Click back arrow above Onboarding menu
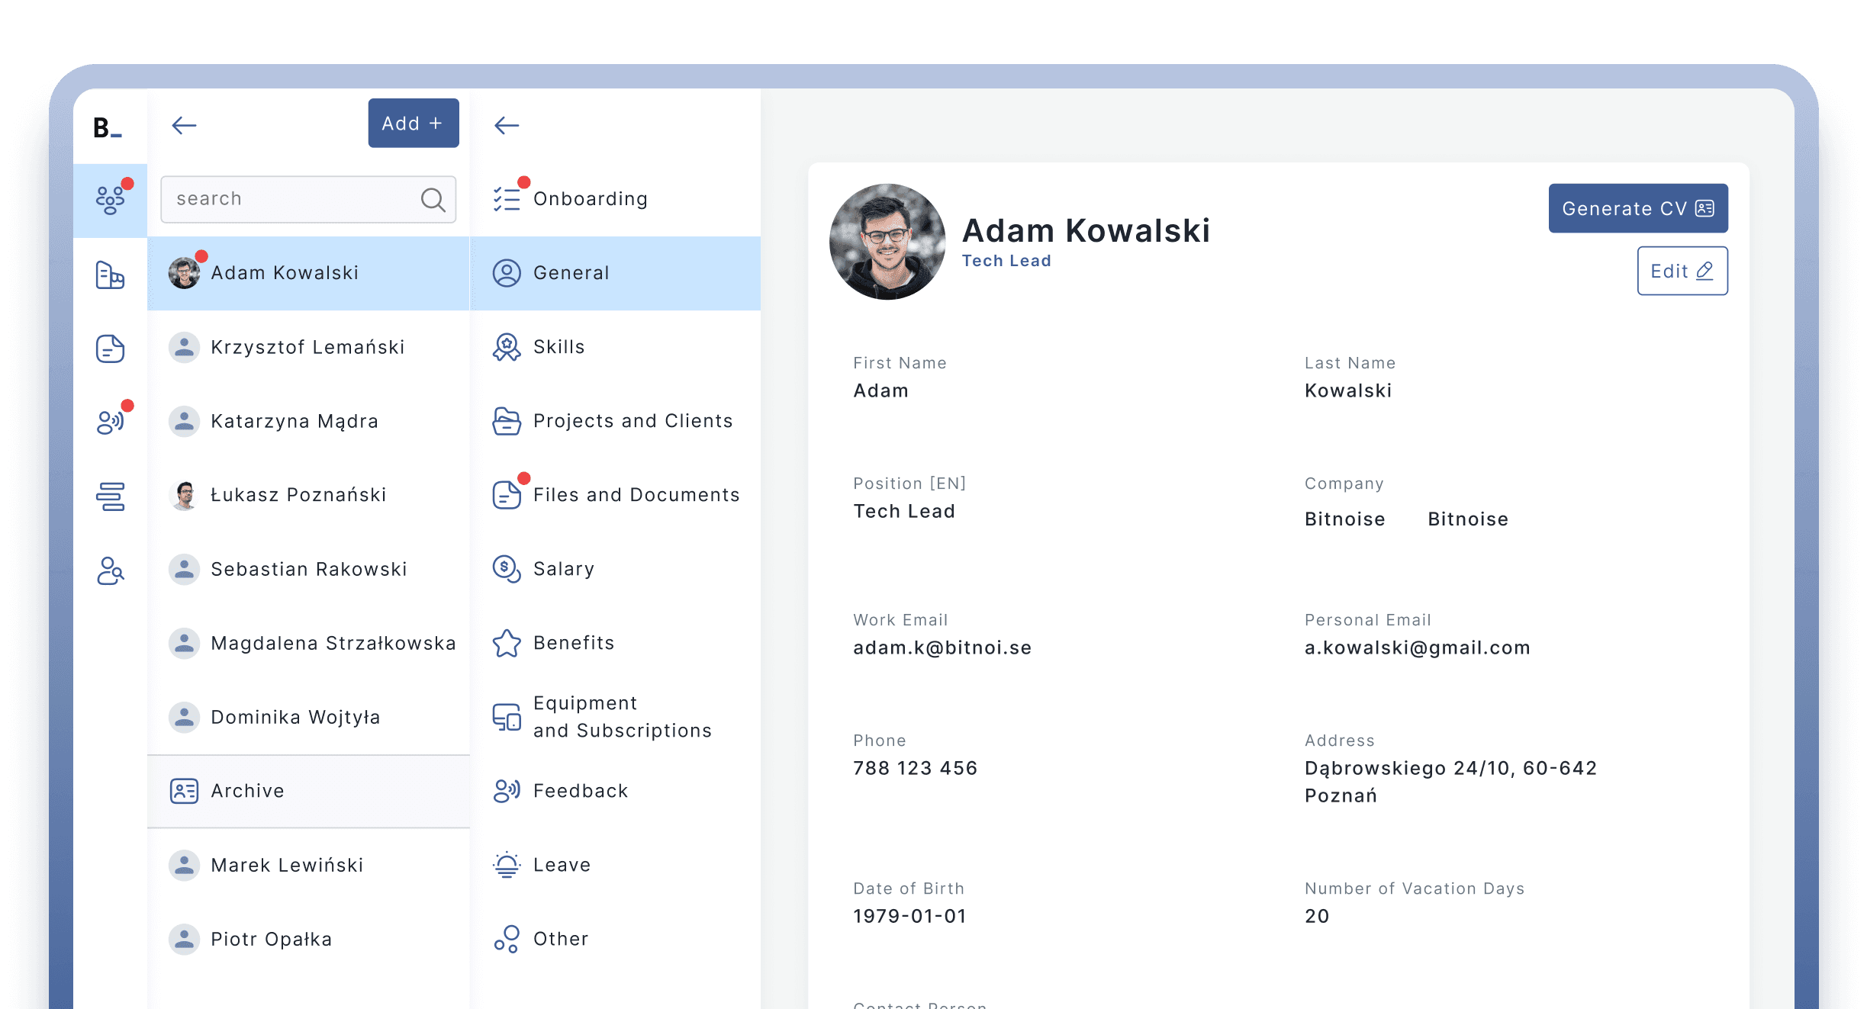This screenshot has width=1867, height=1009. [507, 125]
